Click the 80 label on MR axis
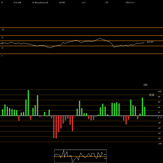163x163 pixels. [159, 97]
